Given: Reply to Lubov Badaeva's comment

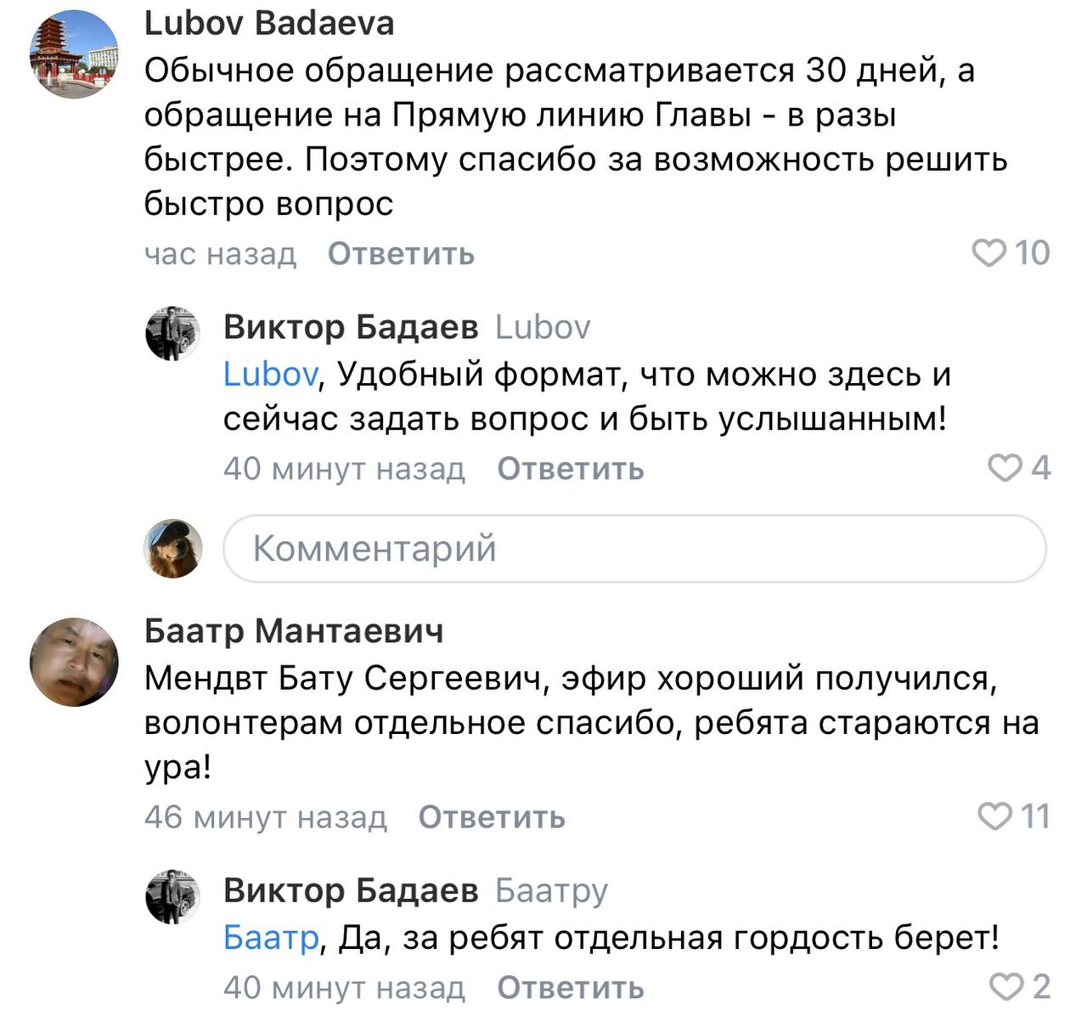Looking at the screenshot, I should (401, 253).
